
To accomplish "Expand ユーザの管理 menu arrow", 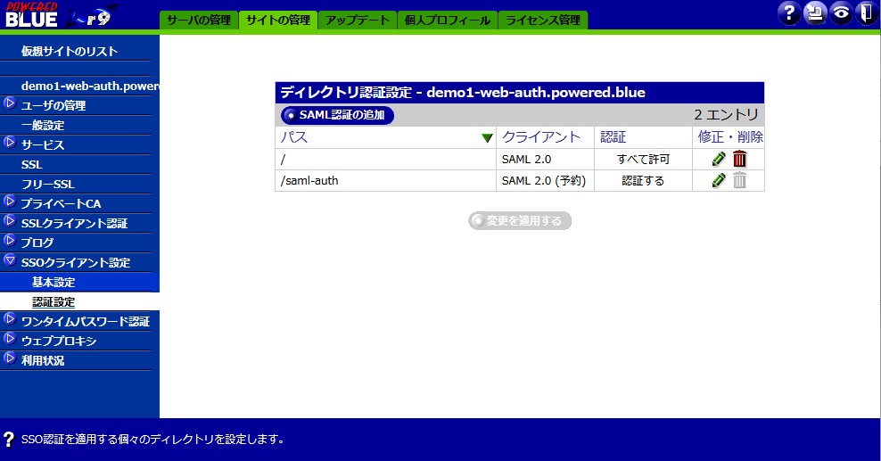I will point(10,103).
